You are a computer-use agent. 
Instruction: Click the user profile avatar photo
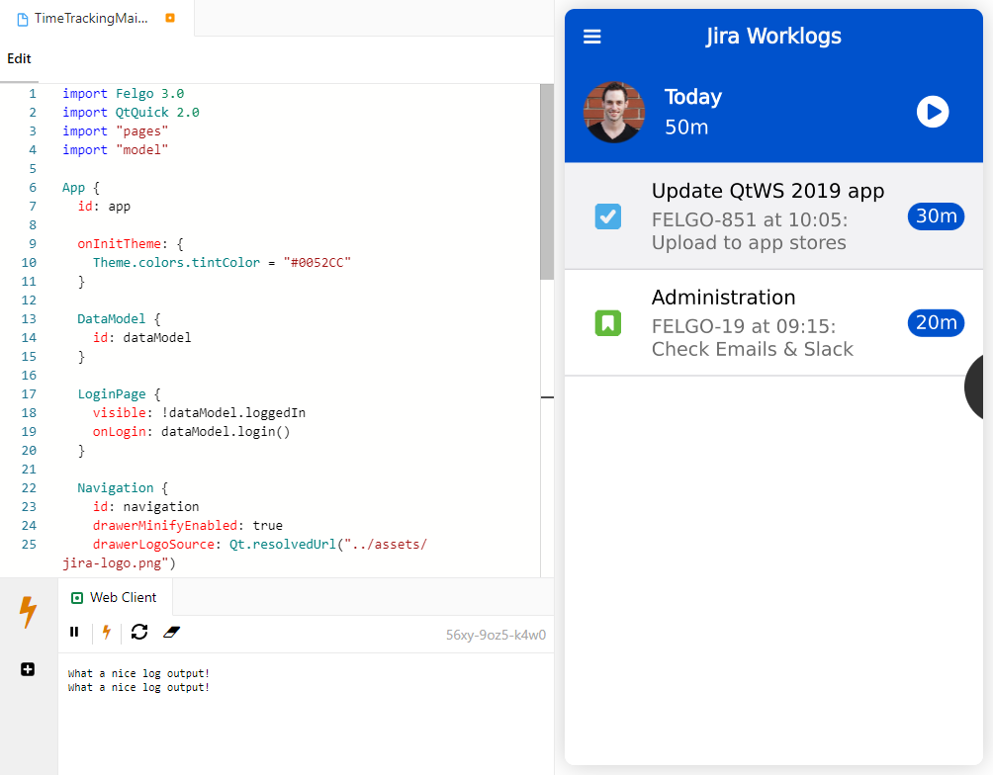coord(614,112)
